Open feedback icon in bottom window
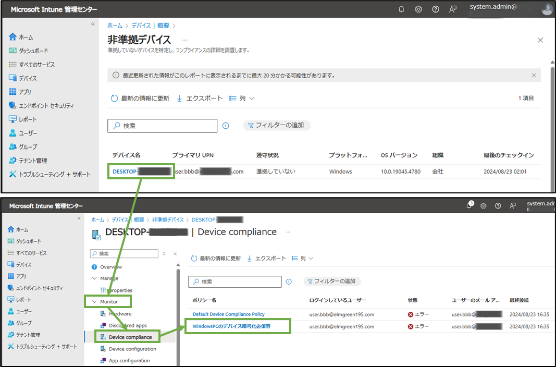 point(512,206)
